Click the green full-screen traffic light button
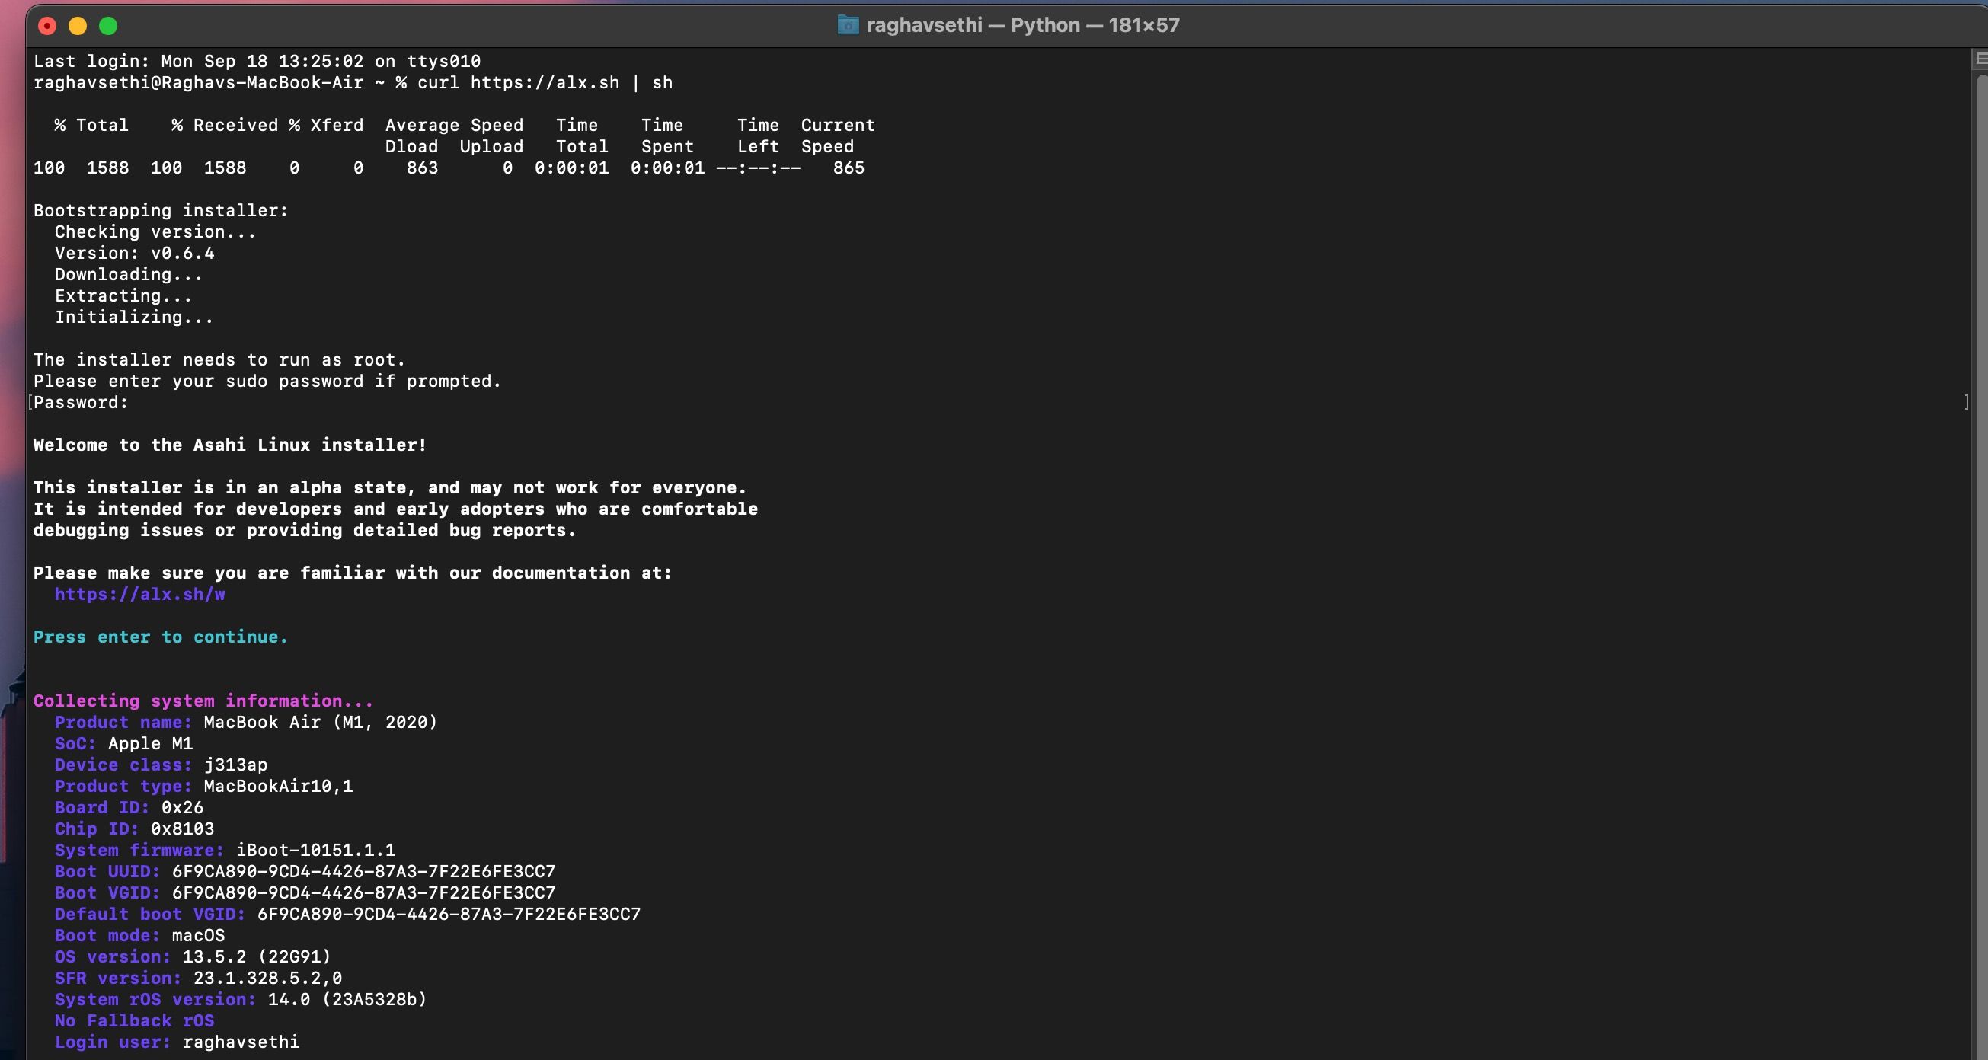This screenshot has width=1988, height=1060. coord(108,25)
